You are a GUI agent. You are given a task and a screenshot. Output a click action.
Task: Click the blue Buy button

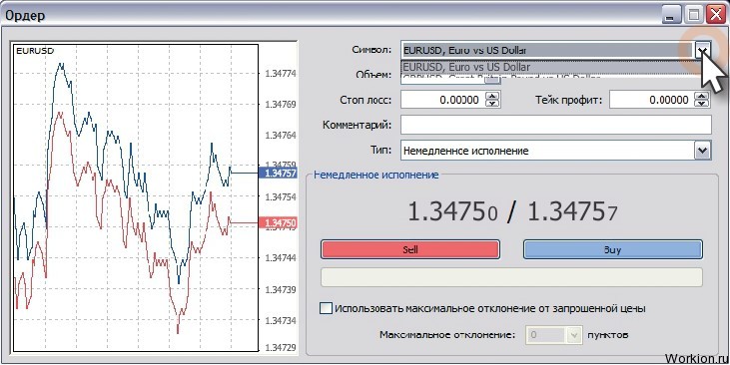[613, 249]
